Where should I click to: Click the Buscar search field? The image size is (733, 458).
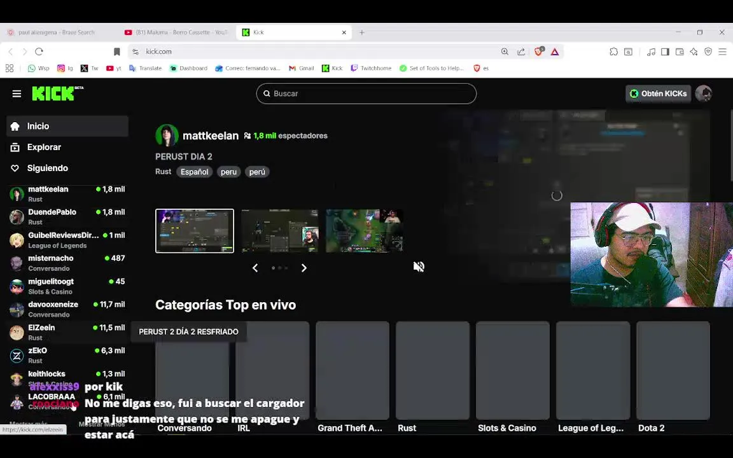point(366,94)
